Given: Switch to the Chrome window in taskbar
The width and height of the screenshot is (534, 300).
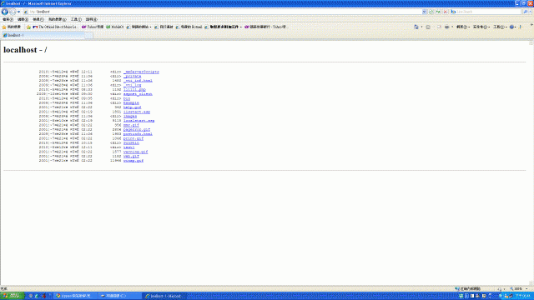Looking at the screenshot, I should pyautogui.click(x=75, y=296).
